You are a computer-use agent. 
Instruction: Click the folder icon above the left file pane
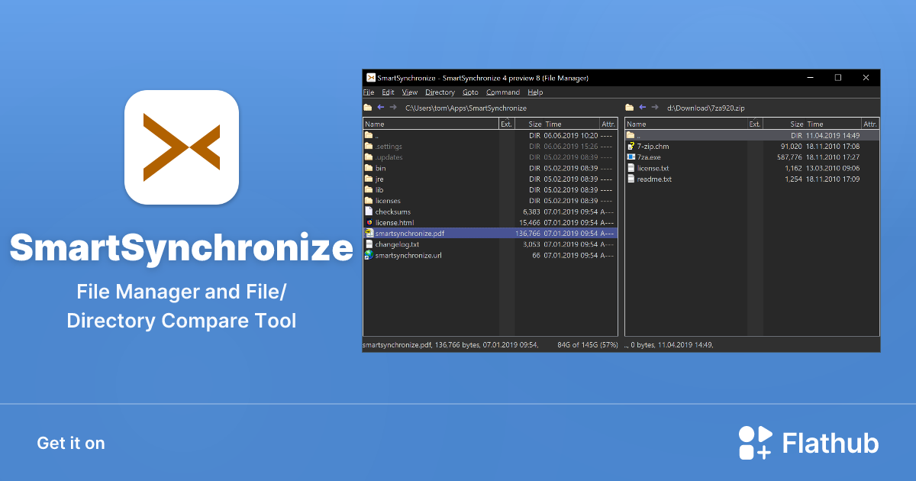coord(367,108)
